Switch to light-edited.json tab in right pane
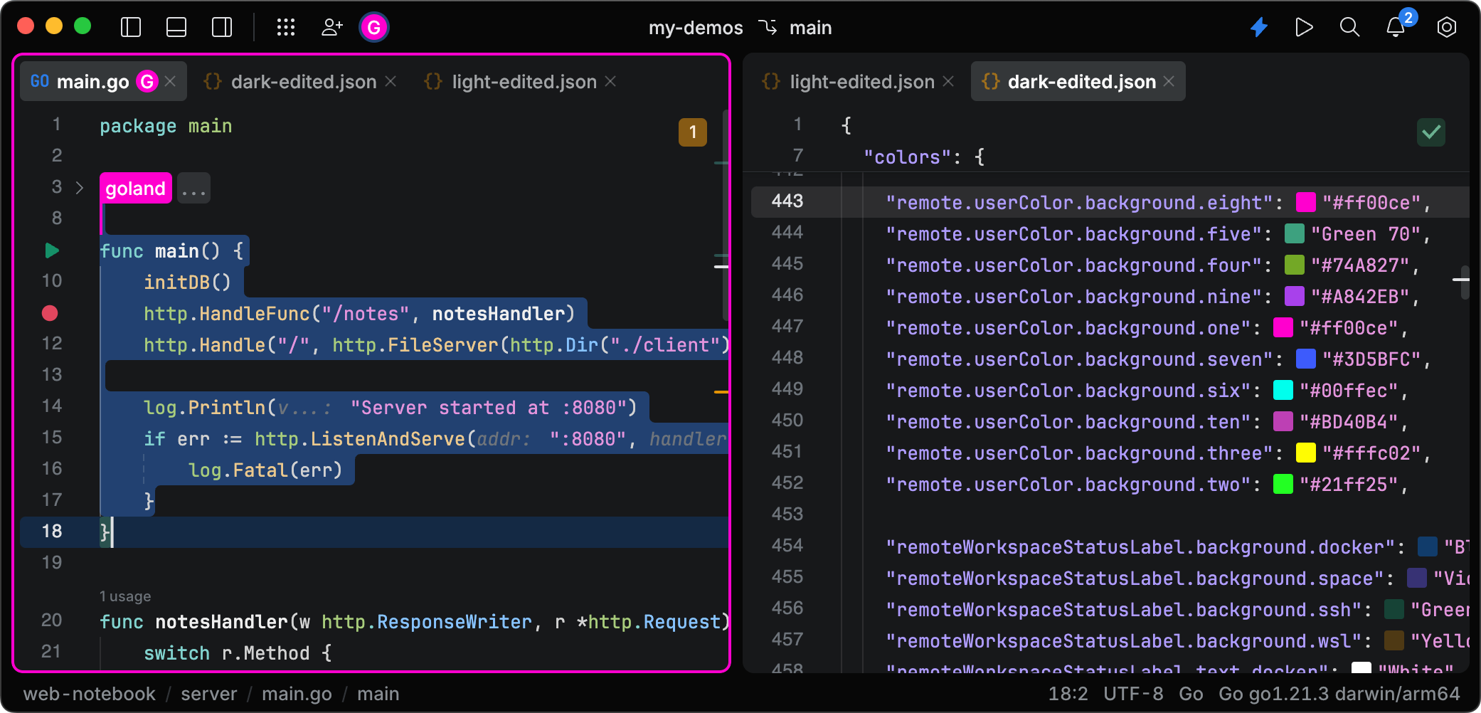This screenshot has width=1481, height=713. (861, 82)
